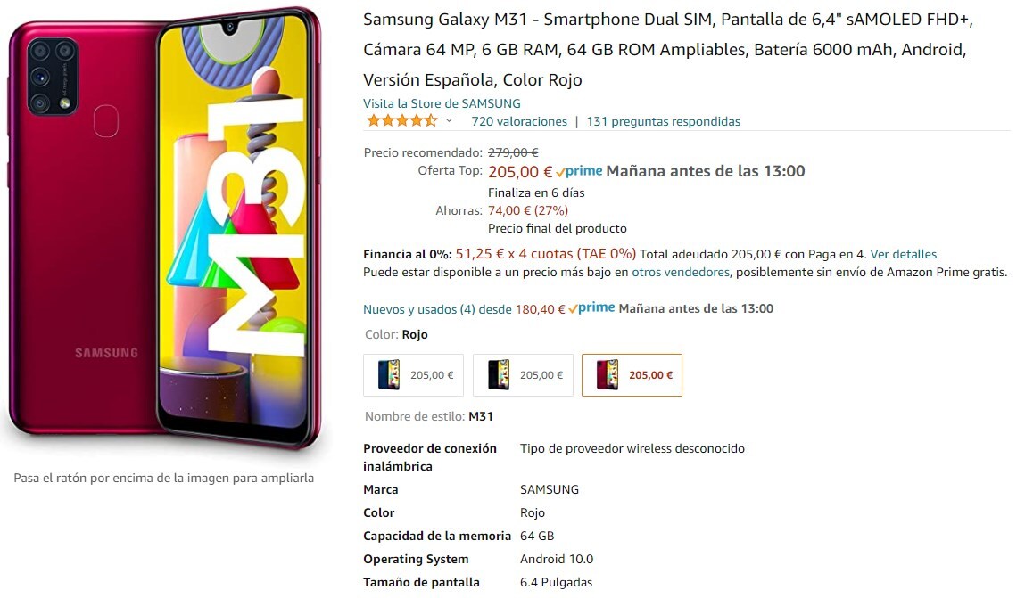Click the Prime logo next to 205,00 €

tap(579, 172)
